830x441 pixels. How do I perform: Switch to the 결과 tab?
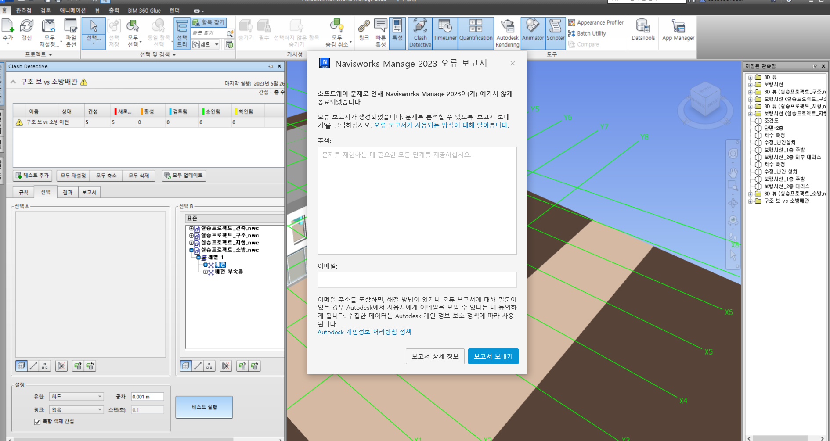tap(67, 192)
